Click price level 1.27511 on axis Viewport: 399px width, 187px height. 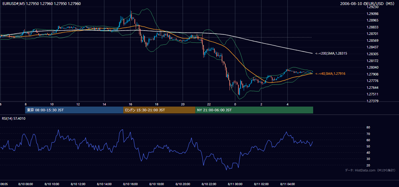[373, 94]
